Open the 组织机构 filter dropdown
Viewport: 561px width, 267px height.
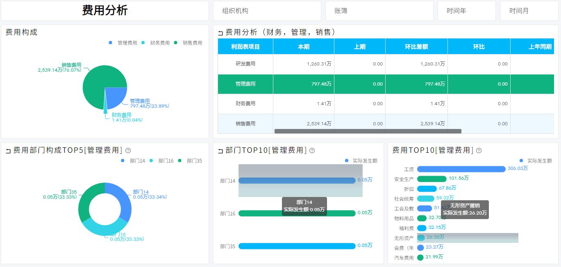click(x=267, y=11)
